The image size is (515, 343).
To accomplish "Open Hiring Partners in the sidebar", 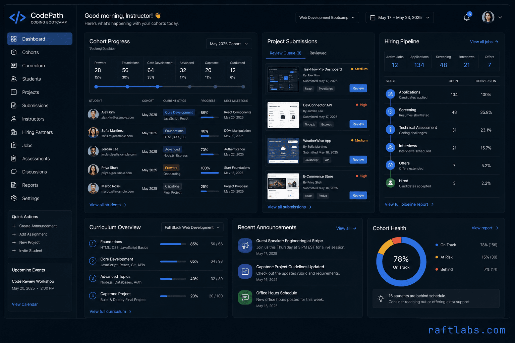I will (40, 132).
